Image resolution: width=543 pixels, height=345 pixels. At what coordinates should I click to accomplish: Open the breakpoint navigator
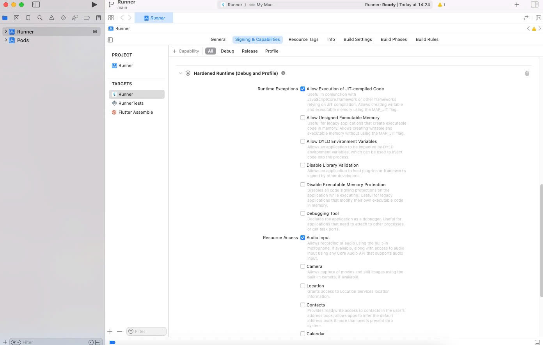87,18
